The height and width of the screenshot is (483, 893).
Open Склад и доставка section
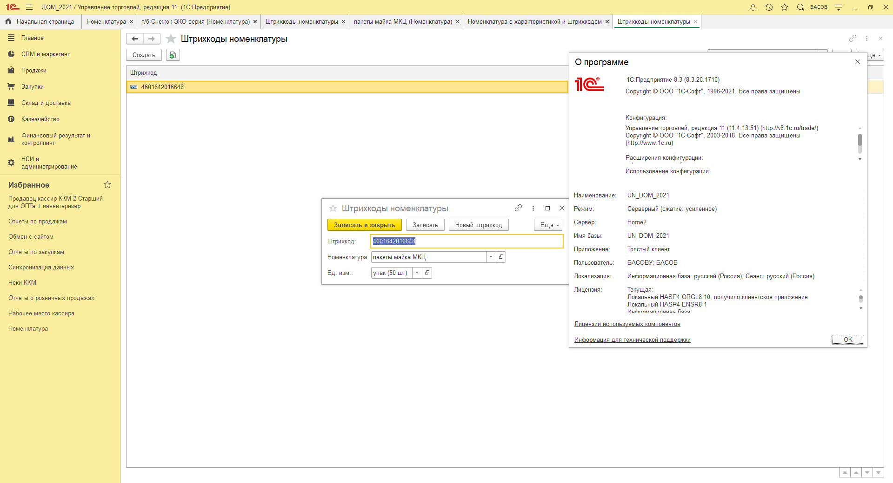[46, 103]
